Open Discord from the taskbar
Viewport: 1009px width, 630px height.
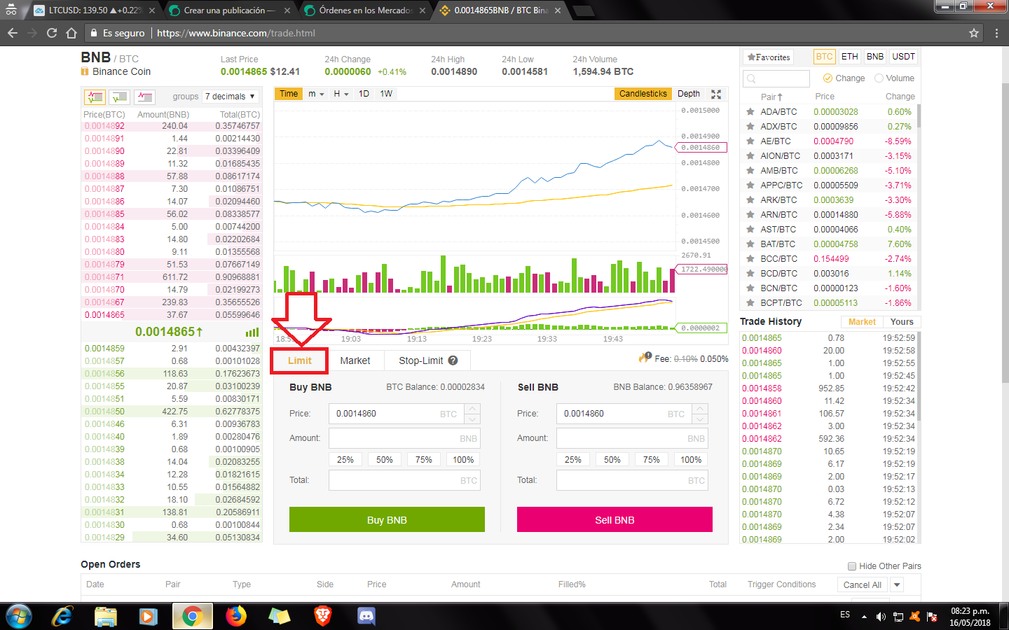coord(366,616)
